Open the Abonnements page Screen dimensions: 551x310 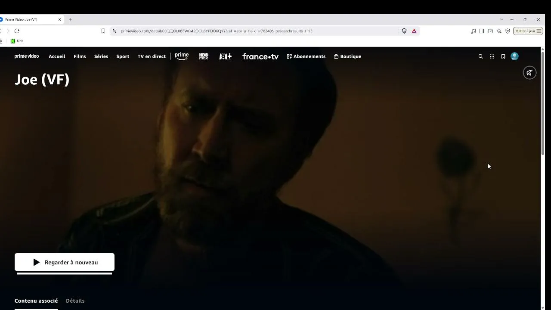(306, 56)
